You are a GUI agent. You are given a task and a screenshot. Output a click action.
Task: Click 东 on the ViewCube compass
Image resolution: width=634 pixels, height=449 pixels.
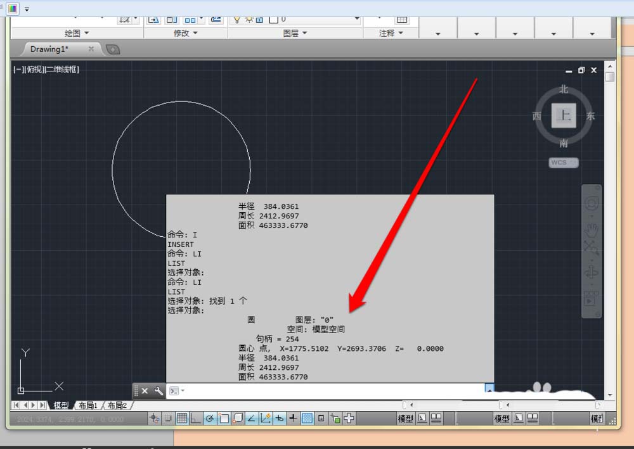[590, 117]
